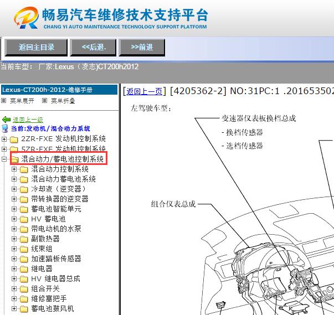Expand the 继电器 node
The width and height of the screenshot is (334, 315).
14,269
